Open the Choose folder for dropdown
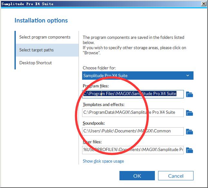This screenshot has height=188, width=208. coord(138,76)
